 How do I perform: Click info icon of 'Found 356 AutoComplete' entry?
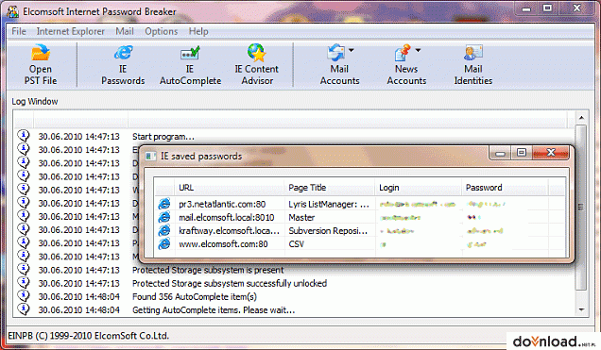click(24, 295)
